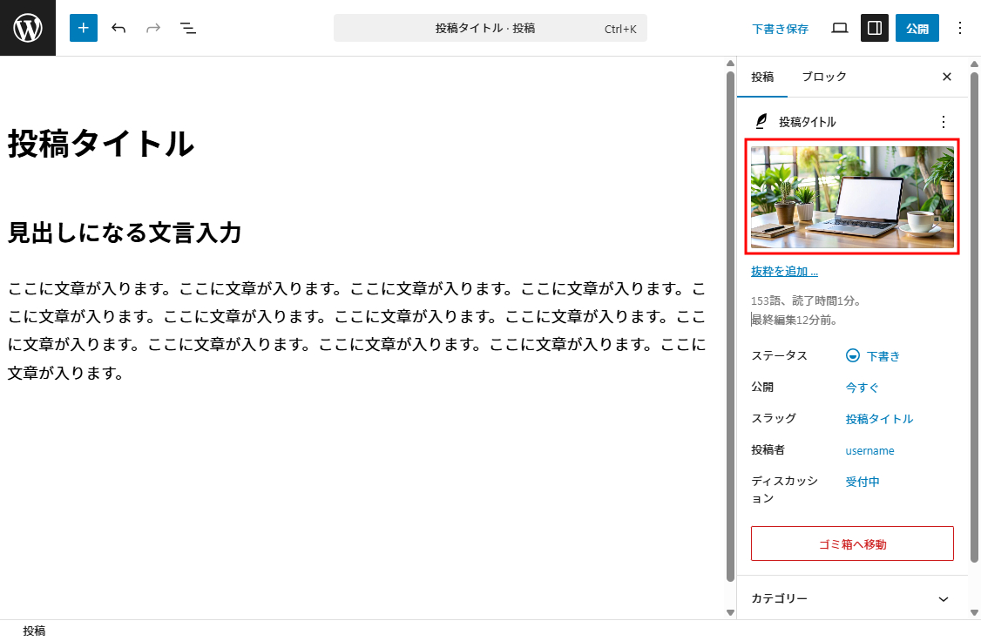The height and width of the screenshot is (641, 981).
Task: Click the 投稿 breadcrumb in the footer
Action: pyautogui.click(x=34, y=631)
